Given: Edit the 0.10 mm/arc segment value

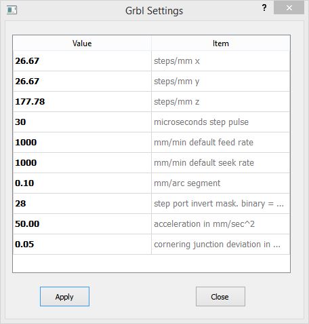Looking at the screenshot, I should [x=82, y=183].
